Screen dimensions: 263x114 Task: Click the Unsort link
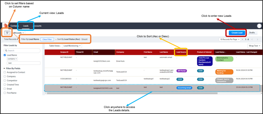[84, 39]
